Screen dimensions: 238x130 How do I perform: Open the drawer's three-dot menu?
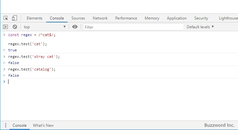click(x=6, y=125)
